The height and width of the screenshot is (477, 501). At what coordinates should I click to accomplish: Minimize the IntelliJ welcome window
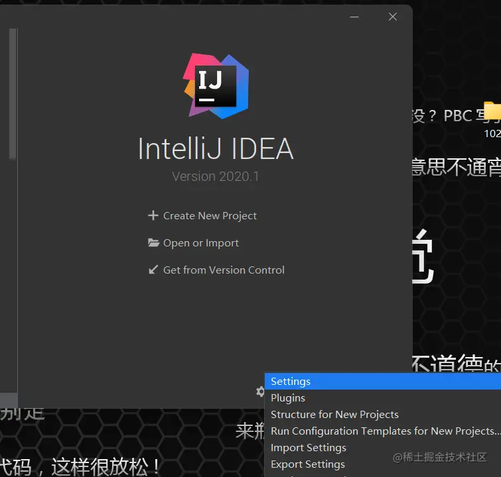pos(354,17)
